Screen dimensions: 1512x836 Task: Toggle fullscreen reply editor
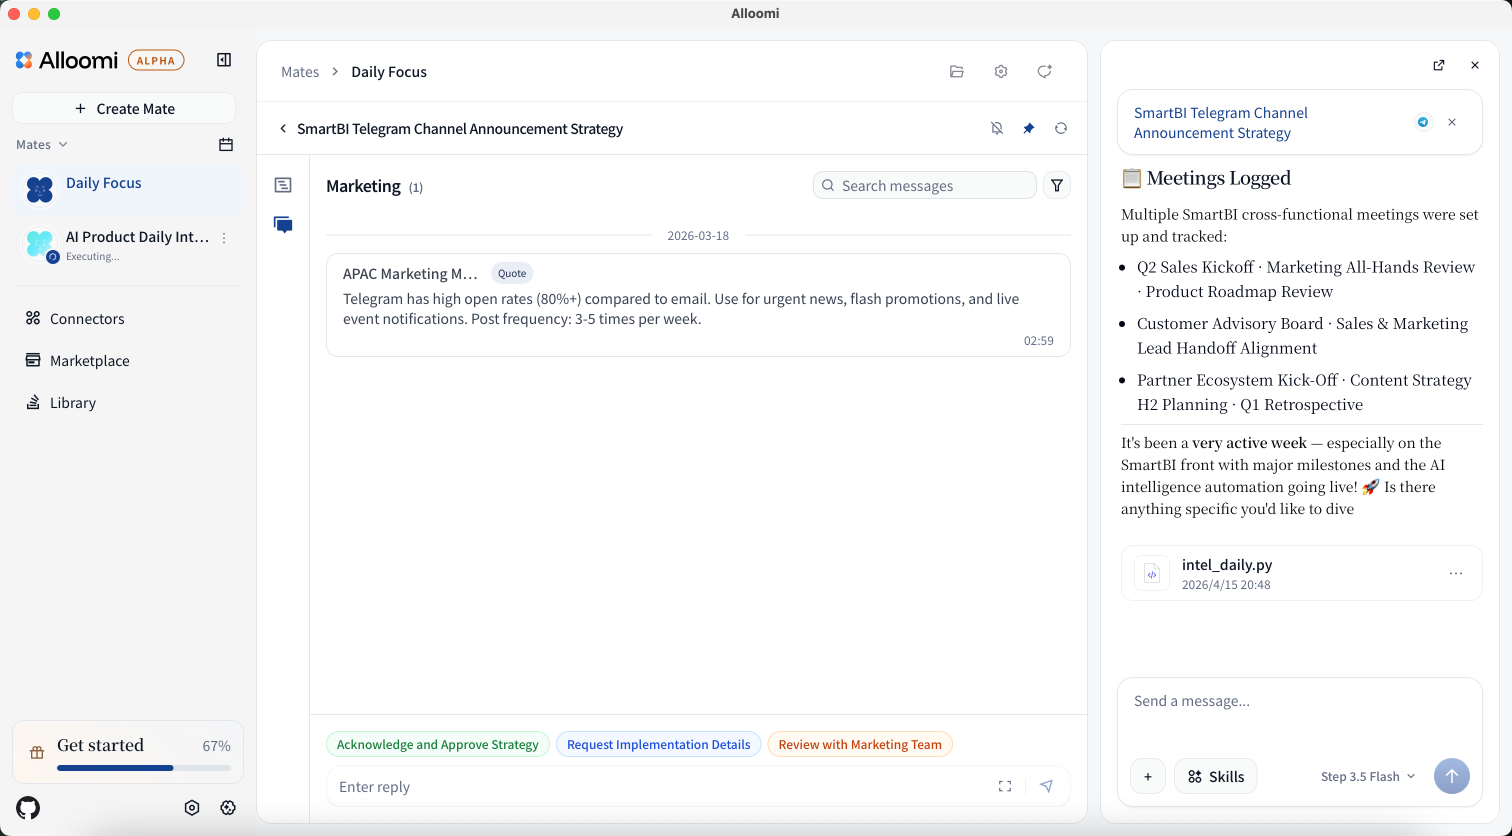point(1005,786)
